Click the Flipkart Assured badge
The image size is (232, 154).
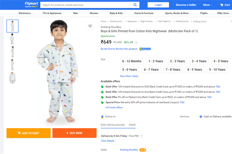tap(145, 49)
